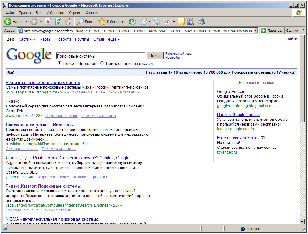Expand the Ссылки links toolbar chevron
Image resolution: width=308 pixels, height=234 pixels.
point(302,30)
